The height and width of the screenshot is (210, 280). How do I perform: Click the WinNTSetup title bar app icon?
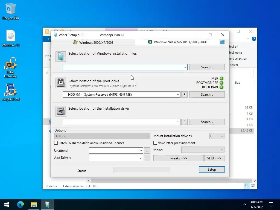[x=55, y=35]
